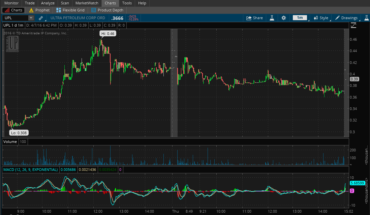370x215 pixels.
Task: Click the Volume study label
Action: click(10, 142)
